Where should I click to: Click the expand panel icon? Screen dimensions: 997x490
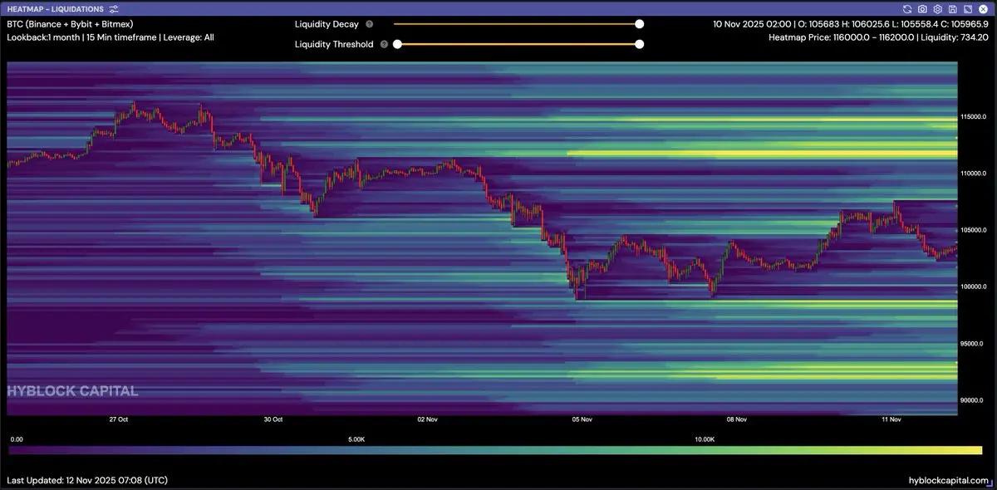(x=968, y=9)
